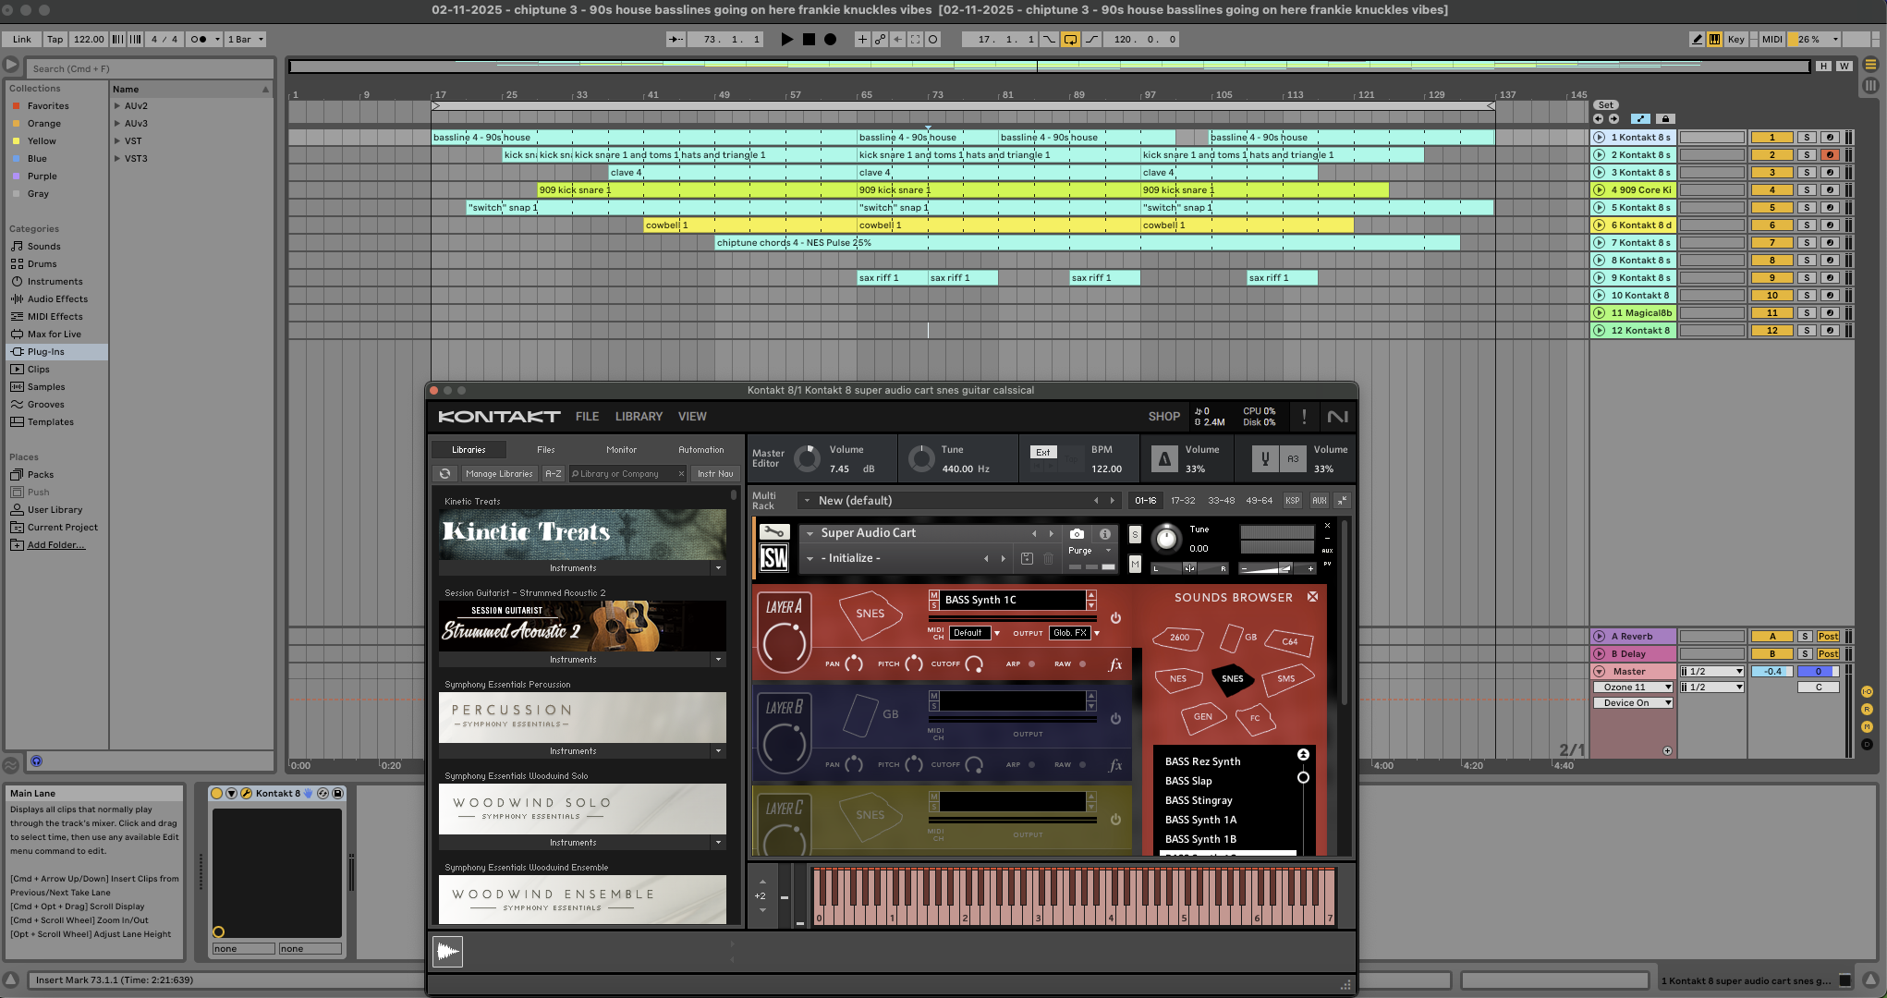Viewport: 1887px width, 998px height.
Task: Expand the VST3 plug-in folder
Action: coord(117,158)
